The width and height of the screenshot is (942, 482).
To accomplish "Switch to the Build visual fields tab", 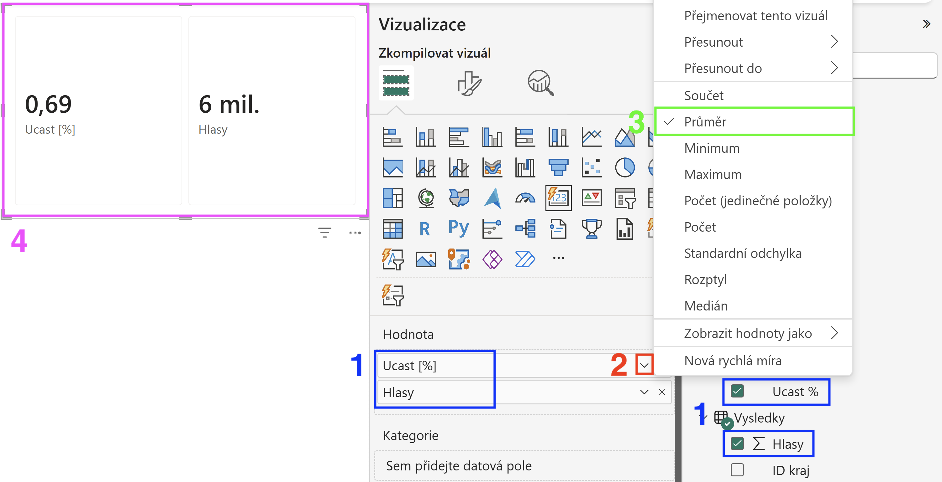I will coord(396,83).
